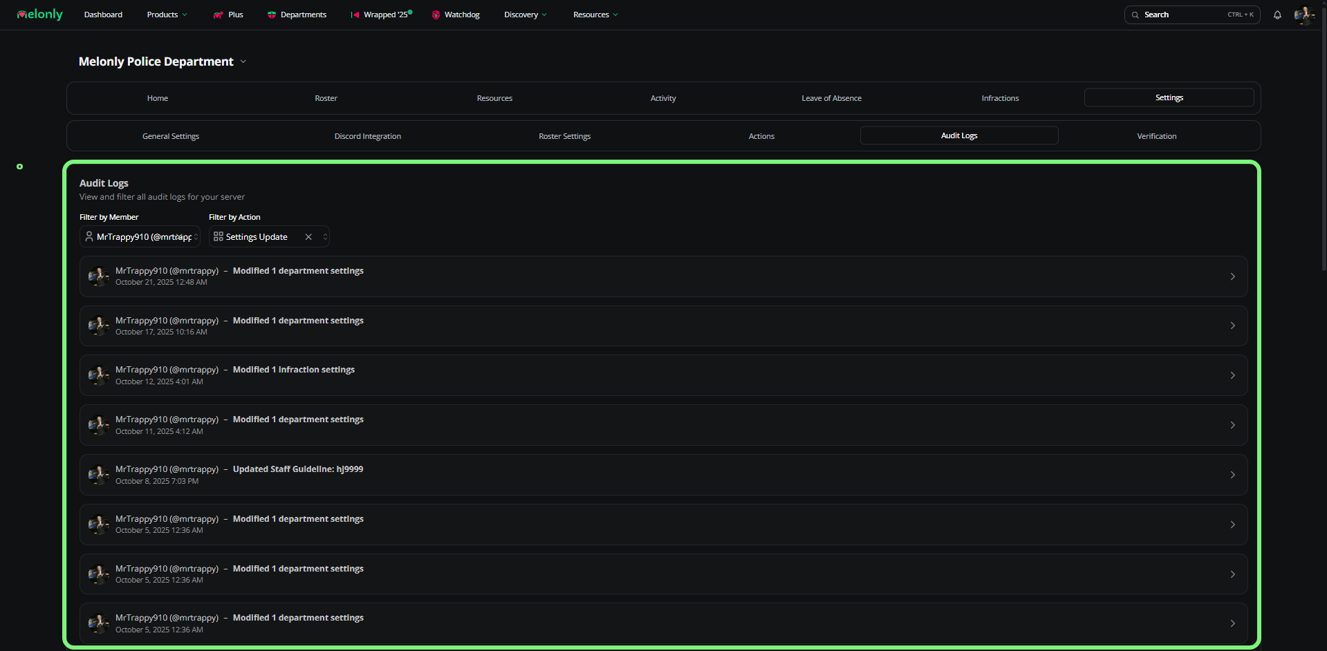The image size is (1327, 651).
Task: Open the Melonly Police Department switcher
Action: coord(163,62)
